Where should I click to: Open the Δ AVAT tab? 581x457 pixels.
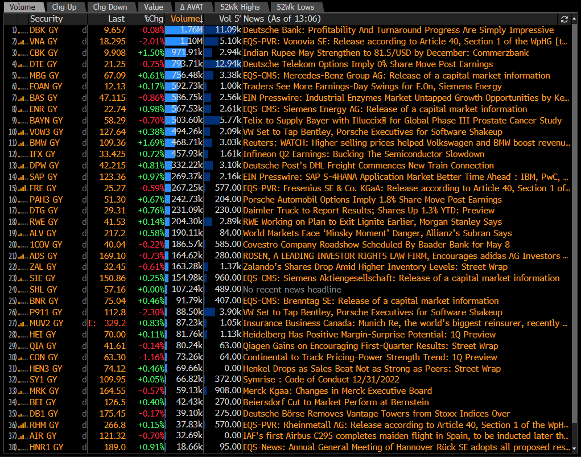192,7
